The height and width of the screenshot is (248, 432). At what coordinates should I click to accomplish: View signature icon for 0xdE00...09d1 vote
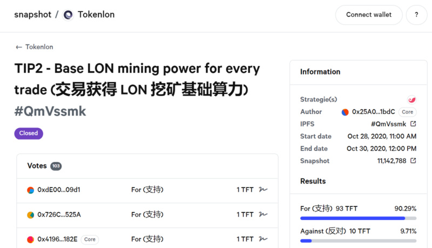point(263,190)
